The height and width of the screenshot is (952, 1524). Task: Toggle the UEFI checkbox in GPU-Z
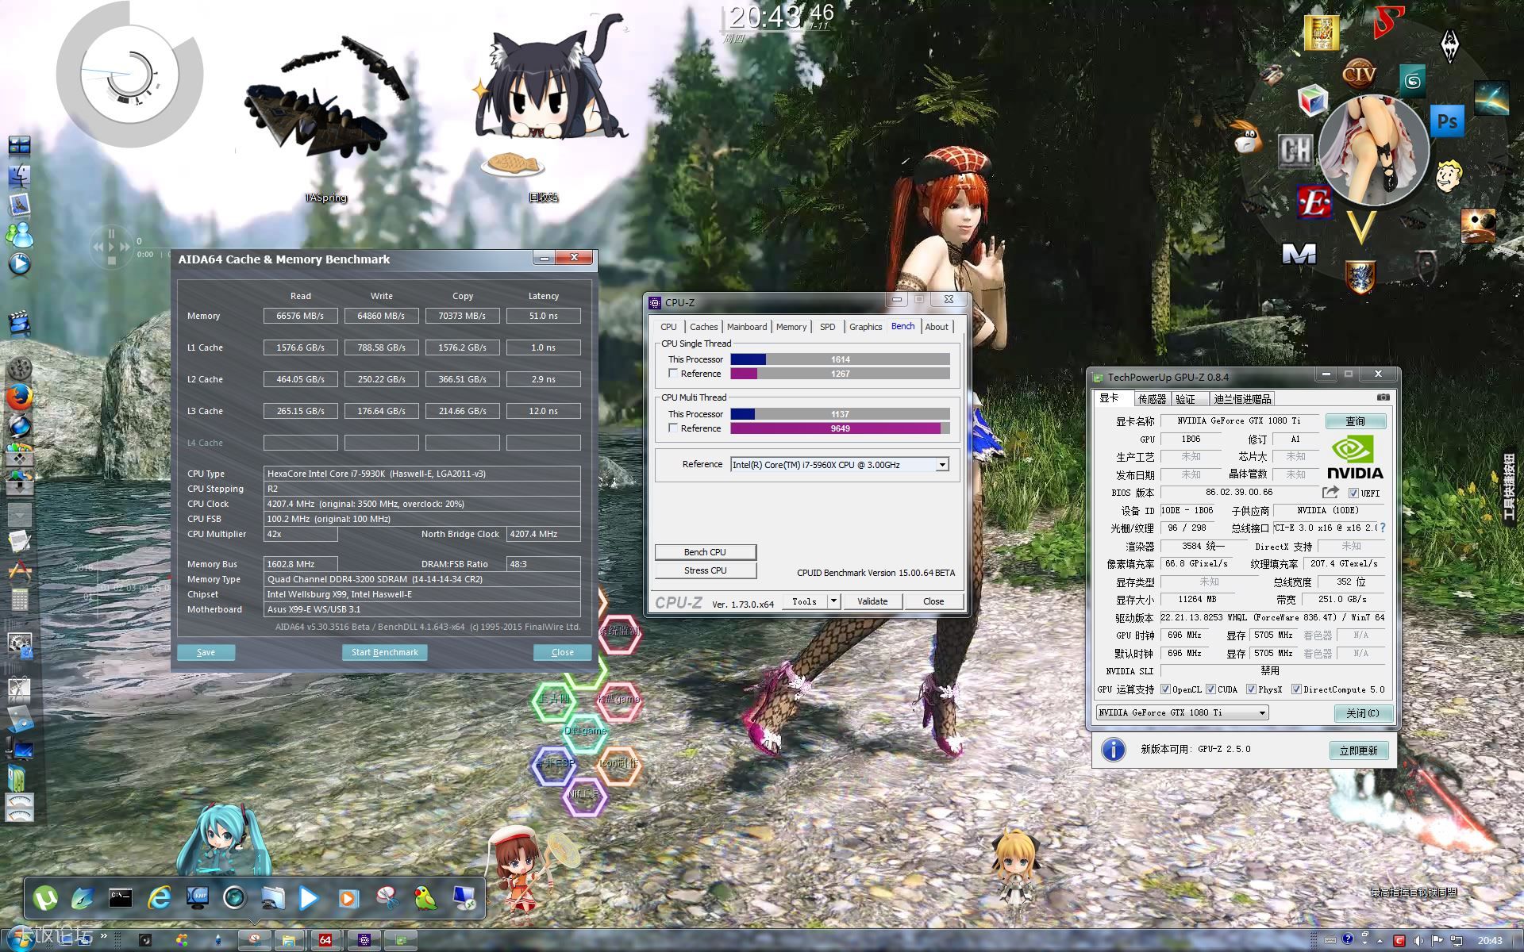[1353, 493]
